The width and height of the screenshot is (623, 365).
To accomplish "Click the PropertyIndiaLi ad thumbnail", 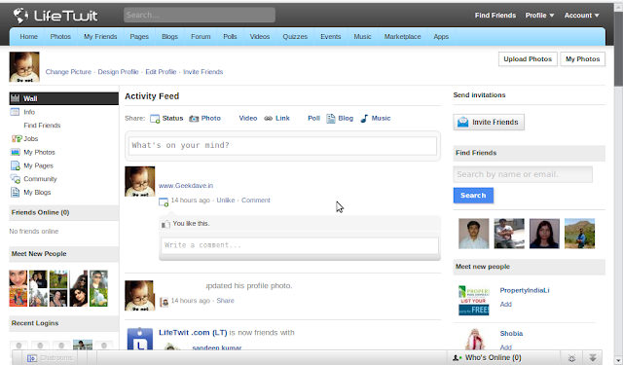I will [474, 301].
